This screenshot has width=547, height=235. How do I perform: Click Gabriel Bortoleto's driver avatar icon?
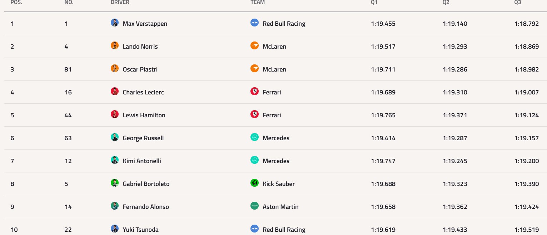[x=114, y=183]
